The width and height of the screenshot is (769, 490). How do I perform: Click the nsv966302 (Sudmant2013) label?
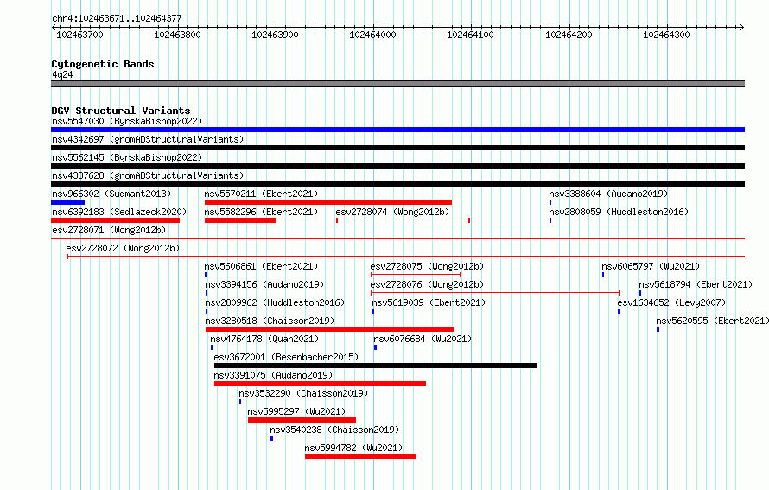(x=111, y=194)
